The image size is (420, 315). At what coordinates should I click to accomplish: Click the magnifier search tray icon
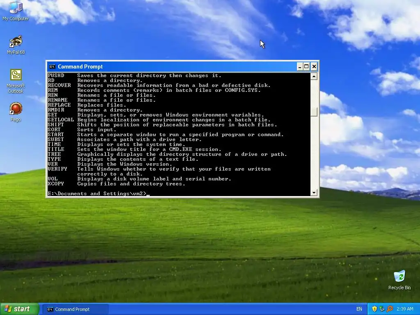(390, 309)
